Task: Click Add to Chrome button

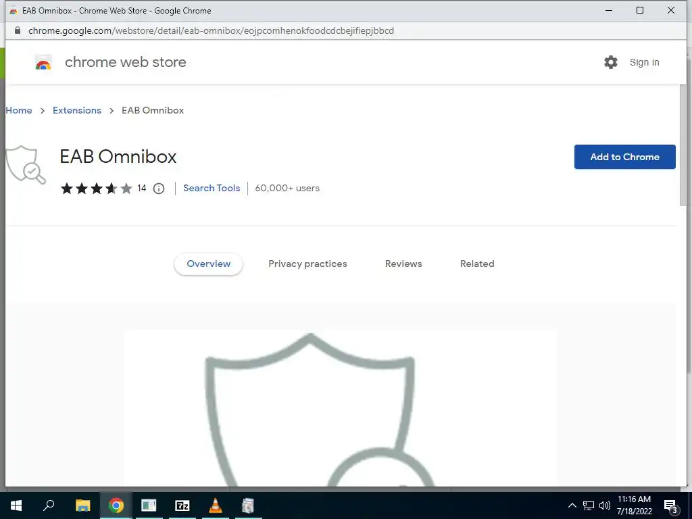Action: tap(624, 157)
